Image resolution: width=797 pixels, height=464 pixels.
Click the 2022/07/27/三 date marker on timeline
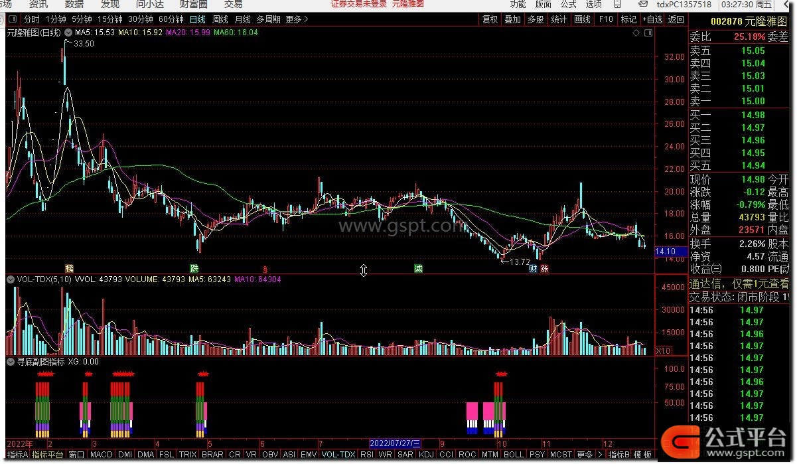tap(395, 443)
